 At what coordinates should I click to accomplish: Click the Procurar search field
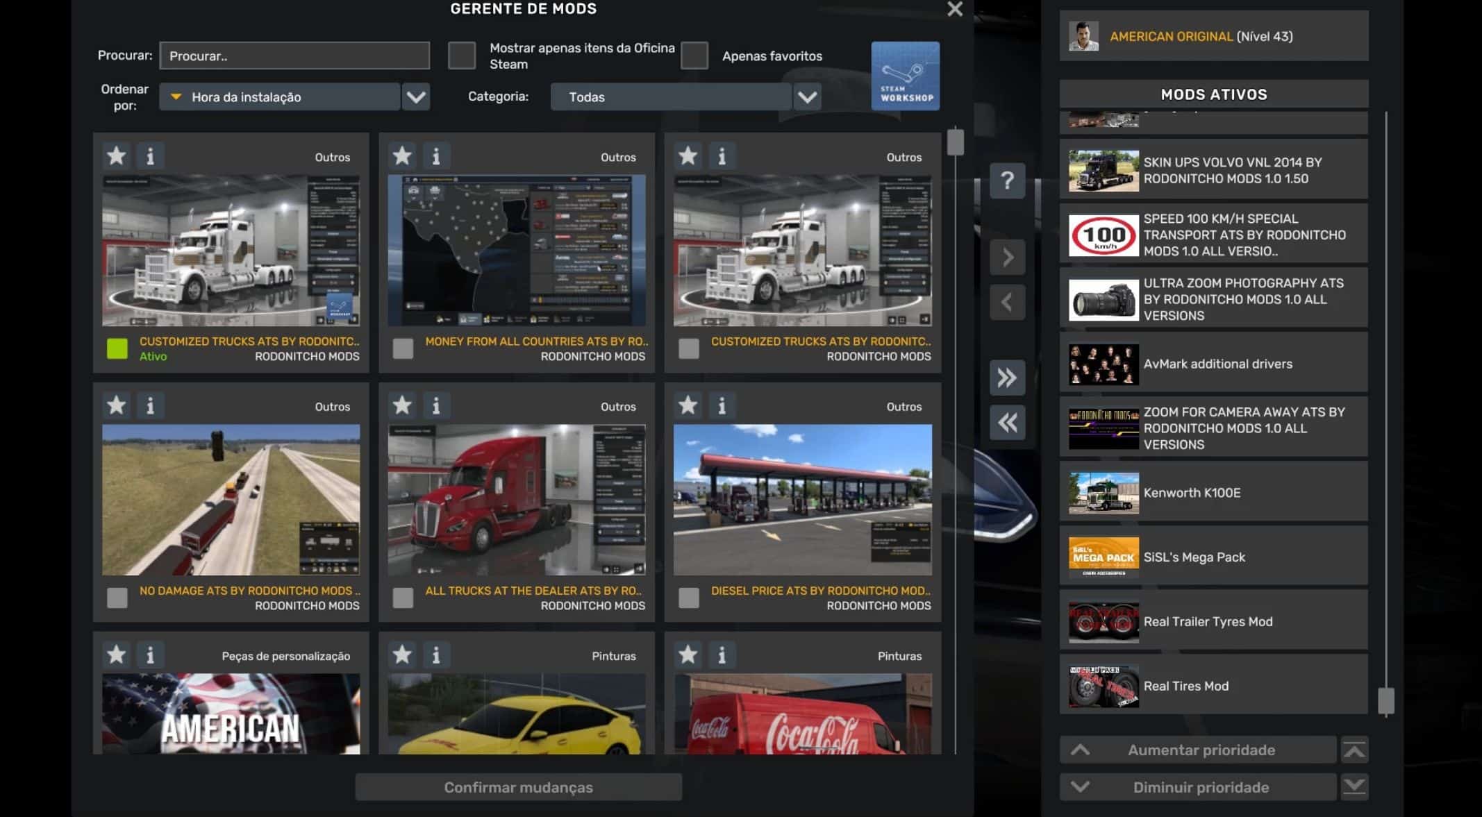click(294, 56)
